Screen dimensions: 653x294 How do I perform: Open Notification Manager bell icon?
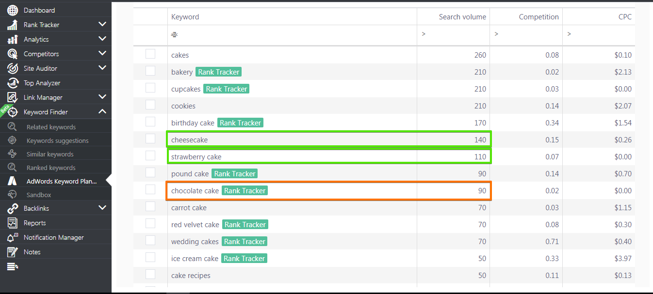[x=13, y=237]
